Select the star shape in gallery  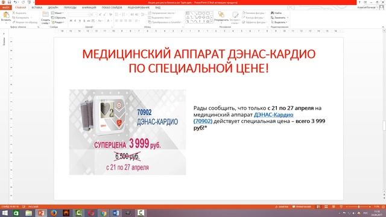(207, 22)
